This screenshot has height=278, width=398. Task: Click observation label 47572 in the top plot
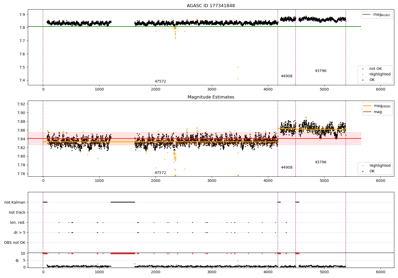(x=160, y=81)
